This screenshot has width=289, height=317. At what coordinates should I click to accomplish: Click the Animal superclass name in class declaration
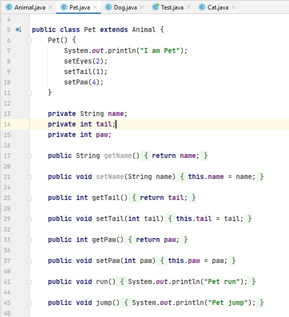[x=144, y=29]
